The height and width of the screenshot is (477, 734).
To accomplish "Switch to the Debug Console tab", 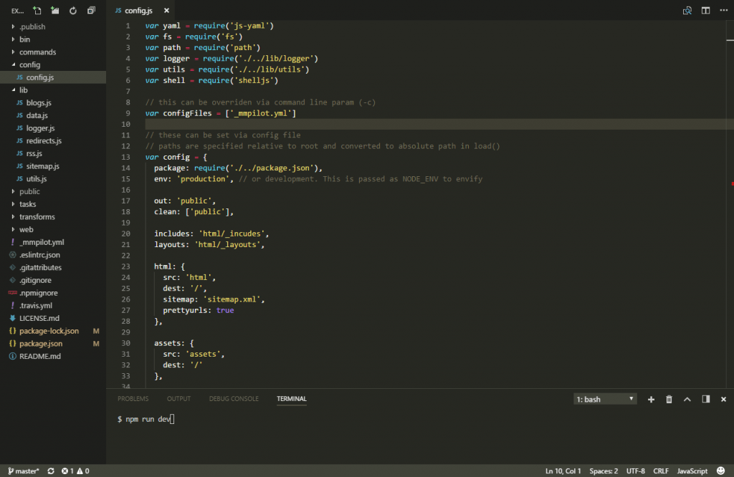I will 234,398.
